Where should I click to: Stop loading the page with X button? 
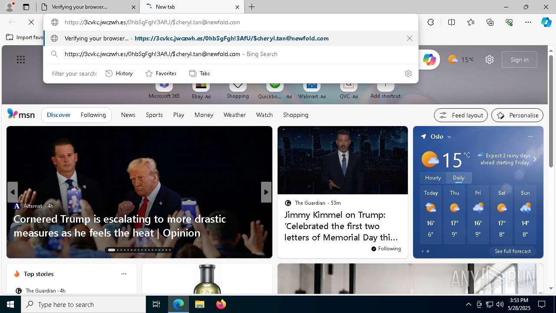click(x=31, y=22)
